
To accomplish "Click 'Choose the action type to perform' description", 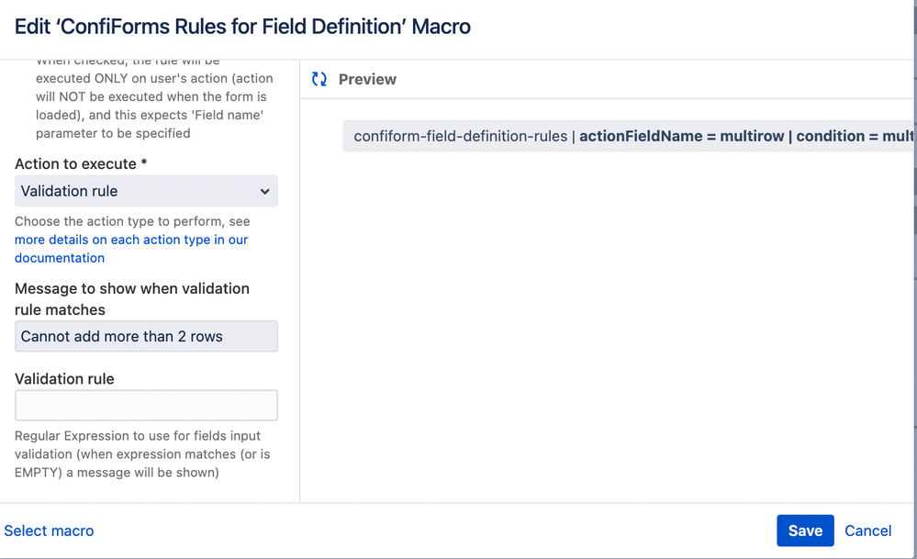I will point(132,221).
